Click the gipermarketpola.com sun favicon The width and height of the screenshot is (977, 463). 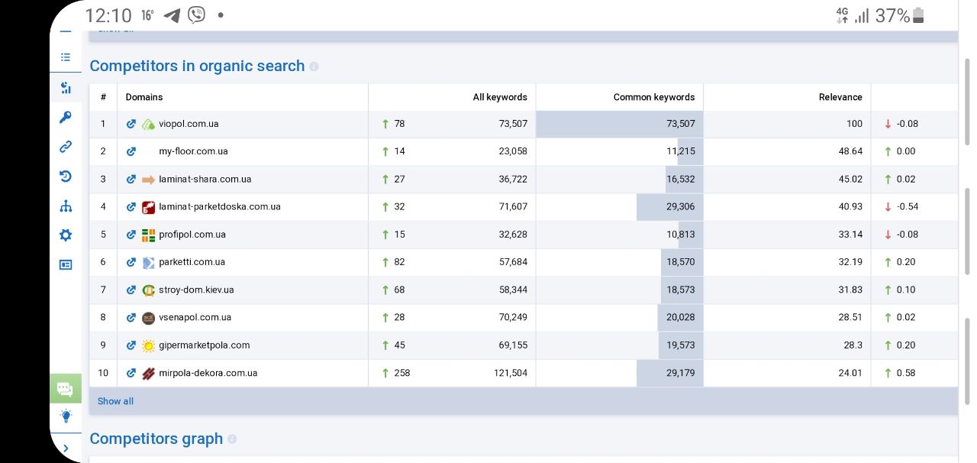click(148, 345)
